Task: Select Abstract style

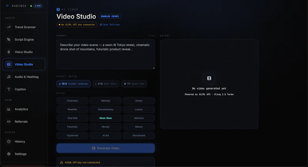Action: (x=139, y=118)
